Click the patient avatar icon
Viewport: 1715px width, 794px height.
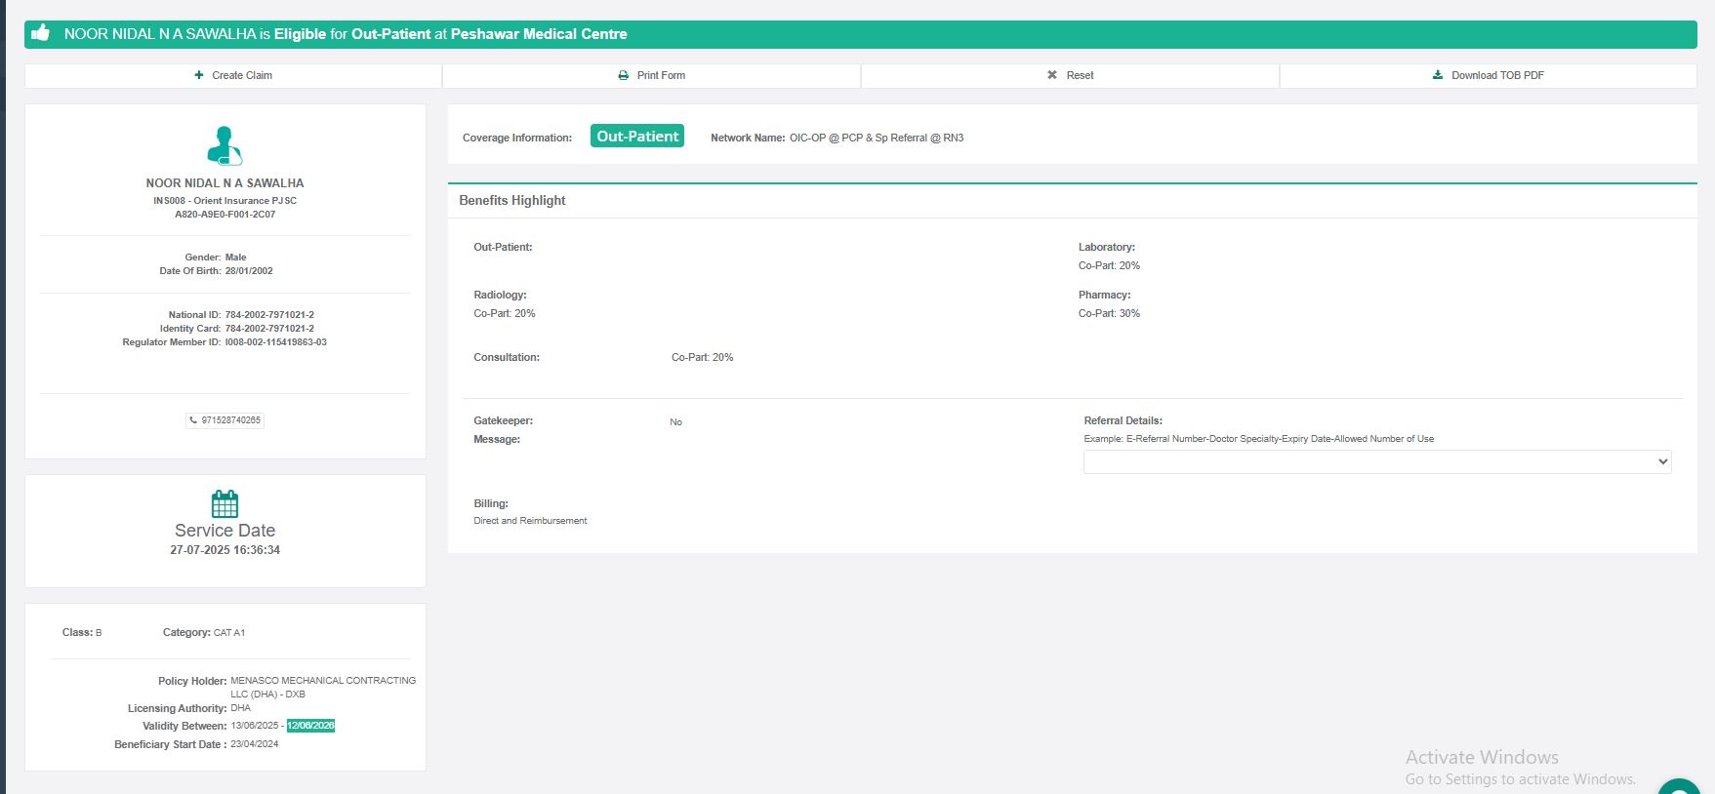pos(225,145)
